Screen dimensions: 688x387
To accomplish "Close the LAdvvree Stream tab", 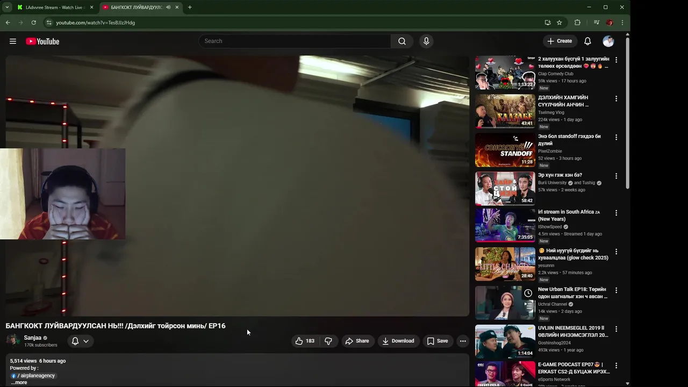I will 91,8.
